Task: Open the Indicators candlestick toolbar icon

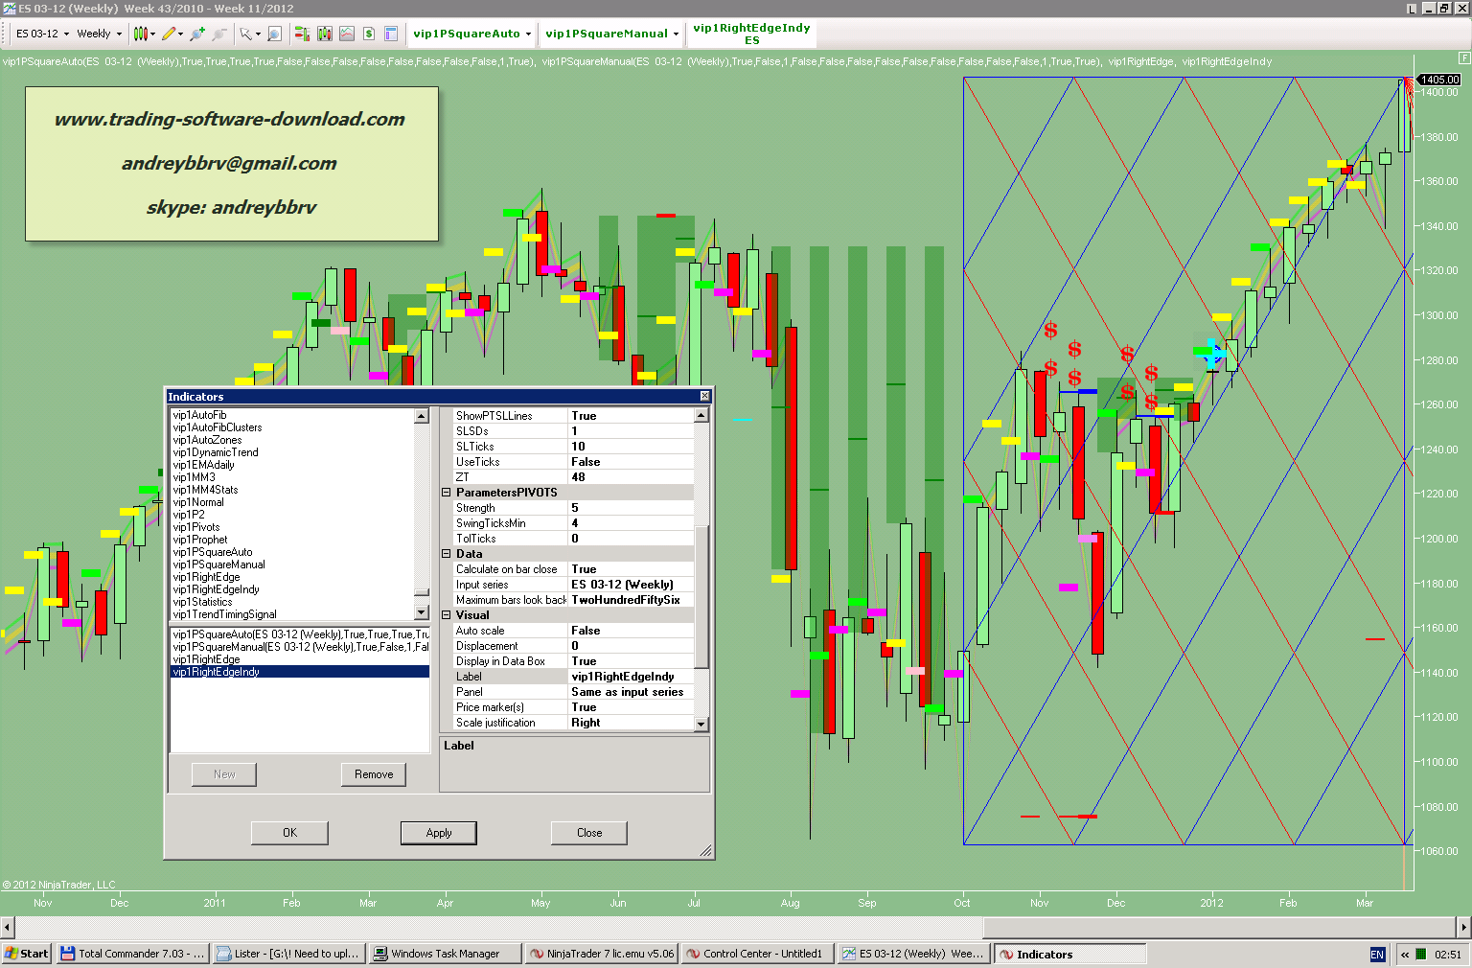Action: (325, 34)
